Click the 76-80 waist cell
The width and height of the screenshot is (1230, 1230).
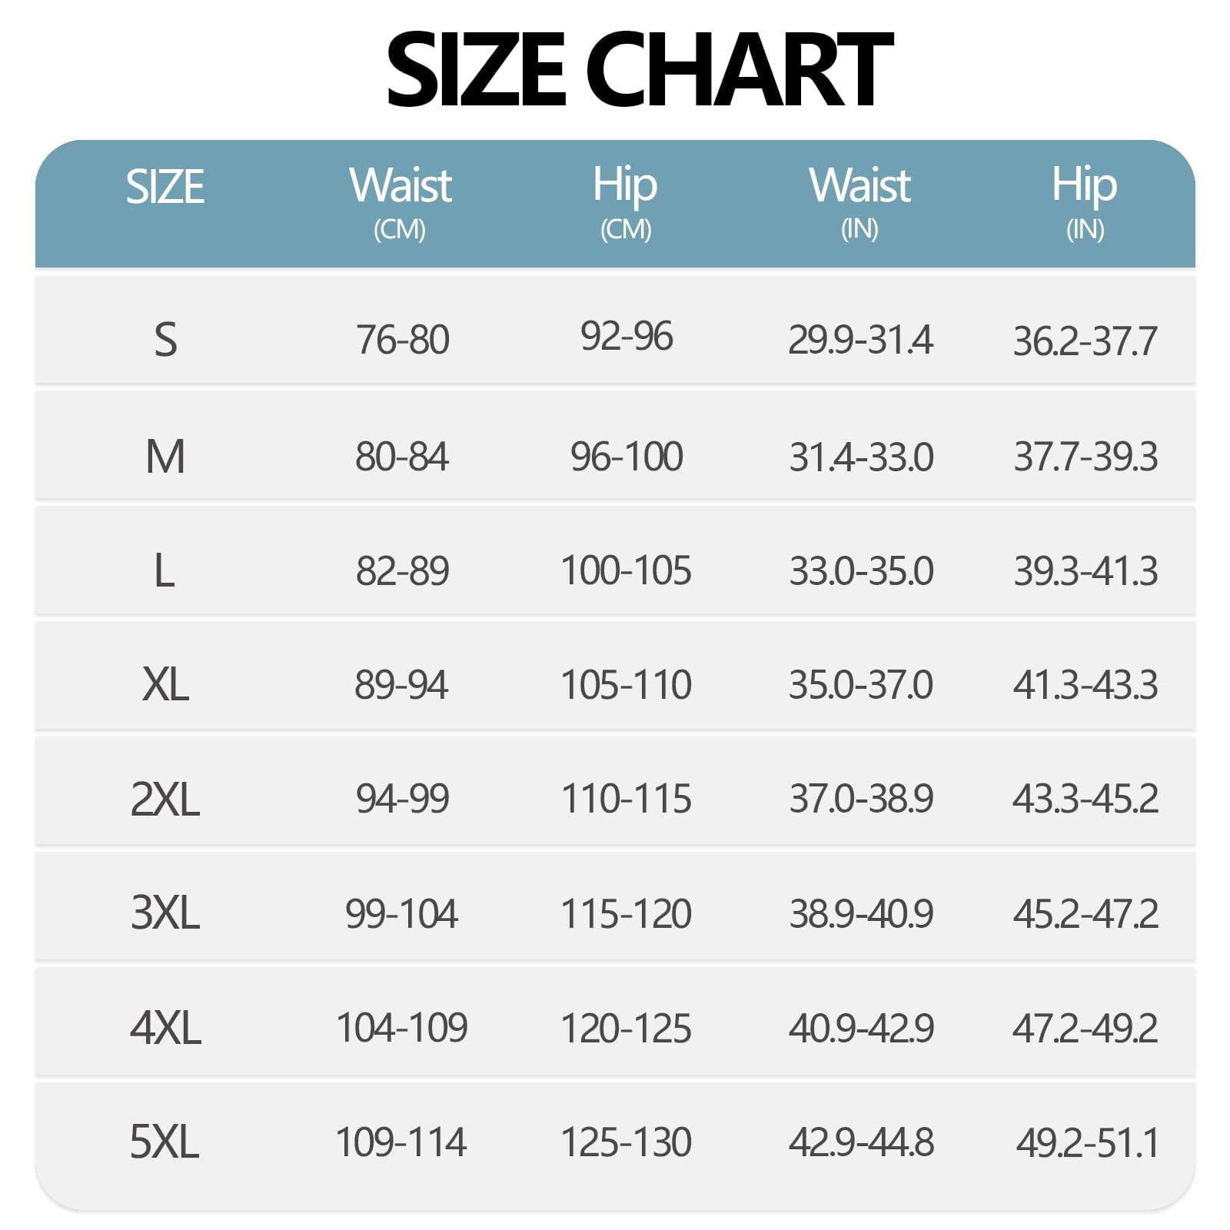click(x=402, y=340)
